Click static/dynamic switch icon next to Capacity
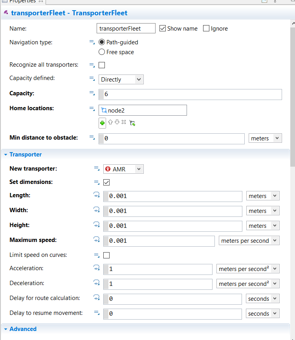Image resolution: width=295 pixels, height=340 pixels. (x=92, y=93)
